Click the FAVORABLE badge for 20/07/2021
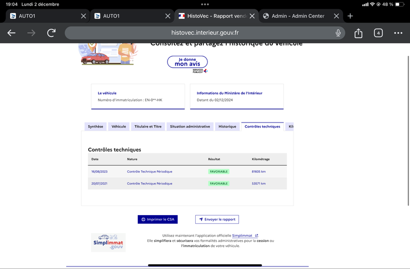Image resolution: width=410 pixels, height=269 pixels. [x=219, y=183]
